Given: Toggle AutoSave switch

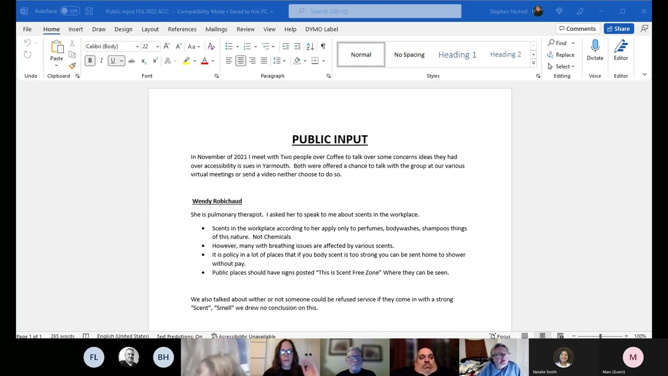Looking at the screenshot, I should [69, 11].
